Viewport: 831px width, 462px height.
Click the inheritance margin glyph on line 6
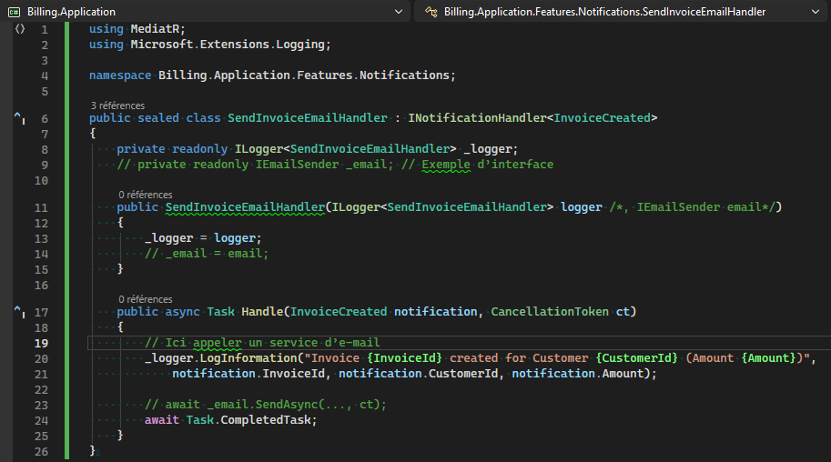tap(19, 118)
